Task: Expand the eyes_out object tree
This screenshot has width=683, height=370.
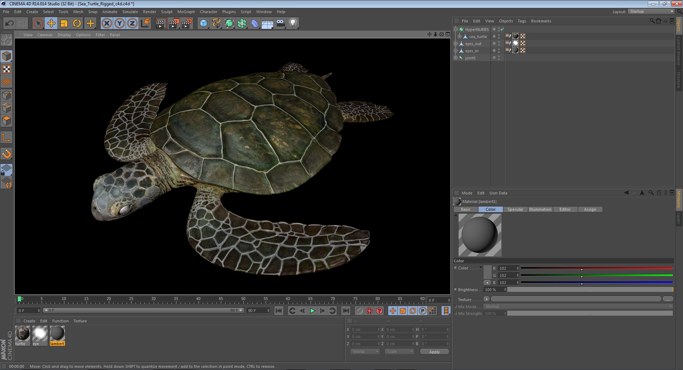Action: click(x=456, y=44)
